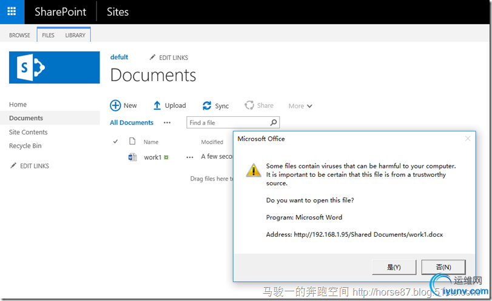Click the defult site link
Screen dimensions: 492x301
coord(120,57)
